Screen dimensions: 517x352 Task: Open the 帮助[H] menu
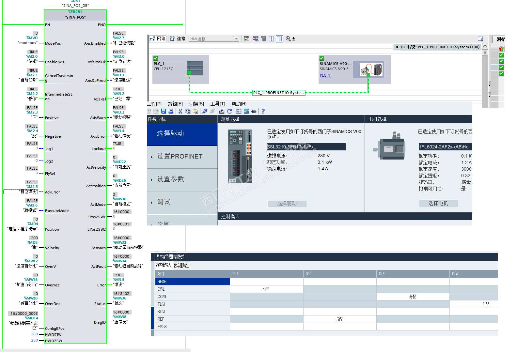pos(239,104)
